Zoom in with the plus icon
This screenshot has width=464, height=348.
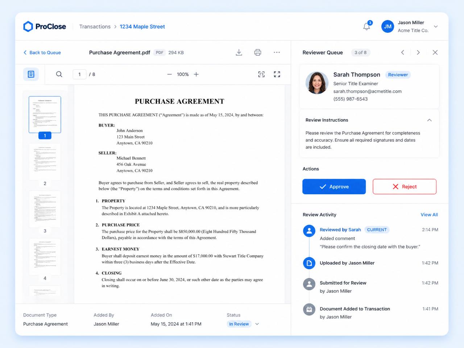(196, 74)
